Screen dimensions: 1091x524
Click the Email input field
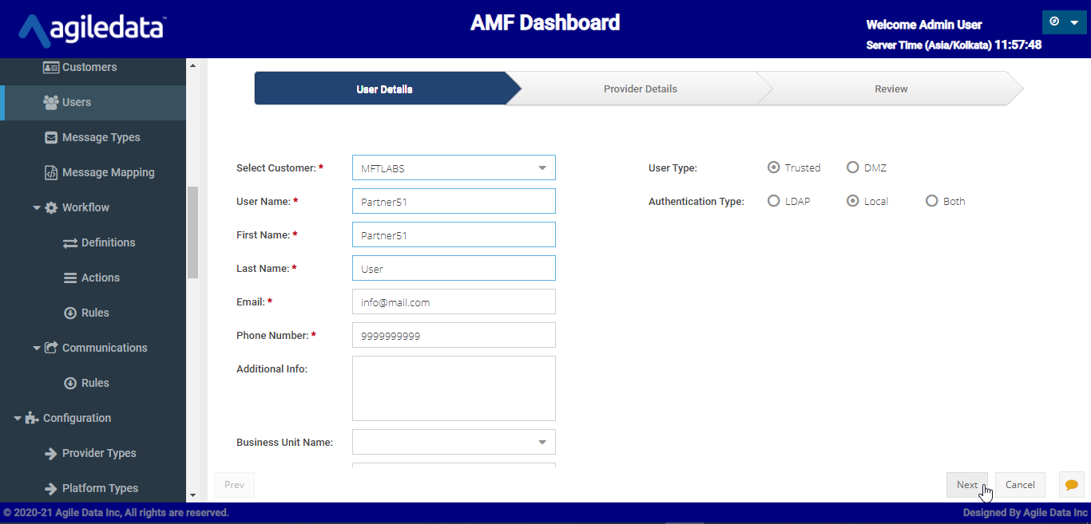tap(453, 302)
